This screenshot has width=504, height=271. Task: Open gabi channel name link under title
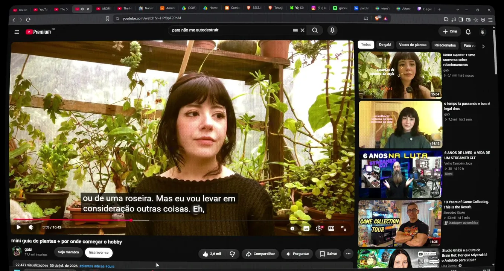point(29,250)
